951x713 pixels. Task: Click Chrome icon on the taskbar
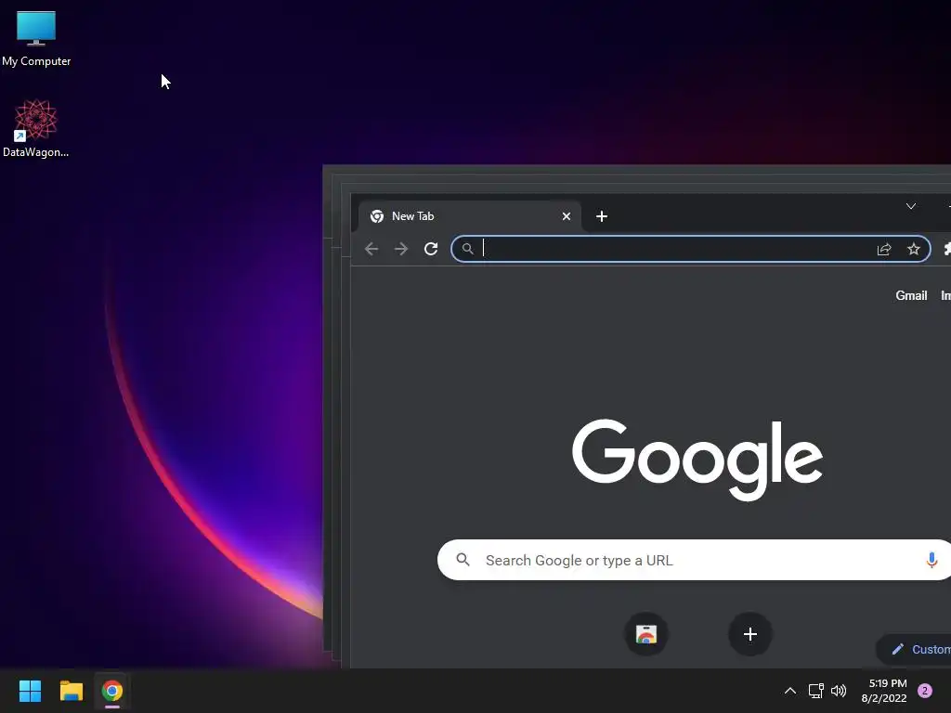coord(112,691)
